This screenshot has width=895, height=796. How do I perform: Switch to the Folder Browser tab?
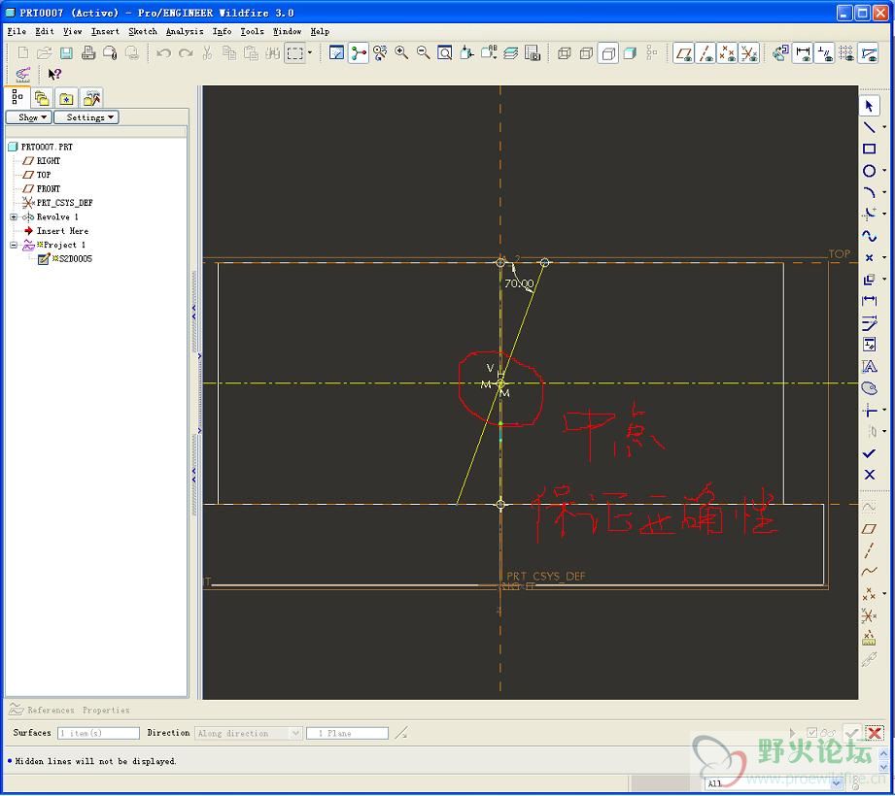point(41,99)
